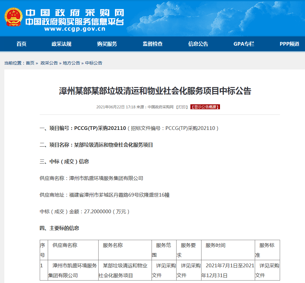The width and height of the screenshot is (305, 283).
Task: Click 详见采购文件 under 服务范围
Action: click(x=164, y=270)
